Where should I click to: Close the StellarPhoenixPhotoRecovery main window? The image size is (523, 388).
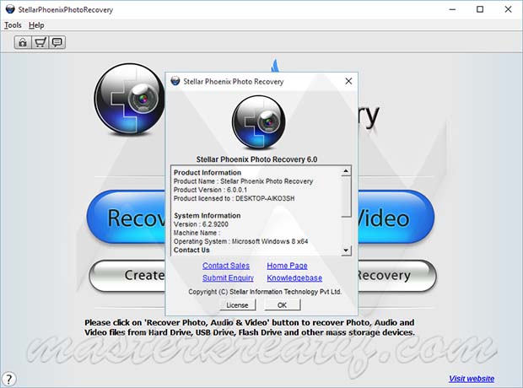point(508,9)
